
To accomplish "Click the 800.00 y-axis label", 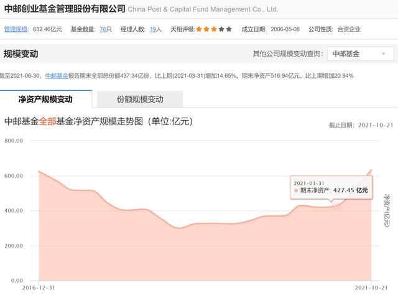I will tap(14, 141).
